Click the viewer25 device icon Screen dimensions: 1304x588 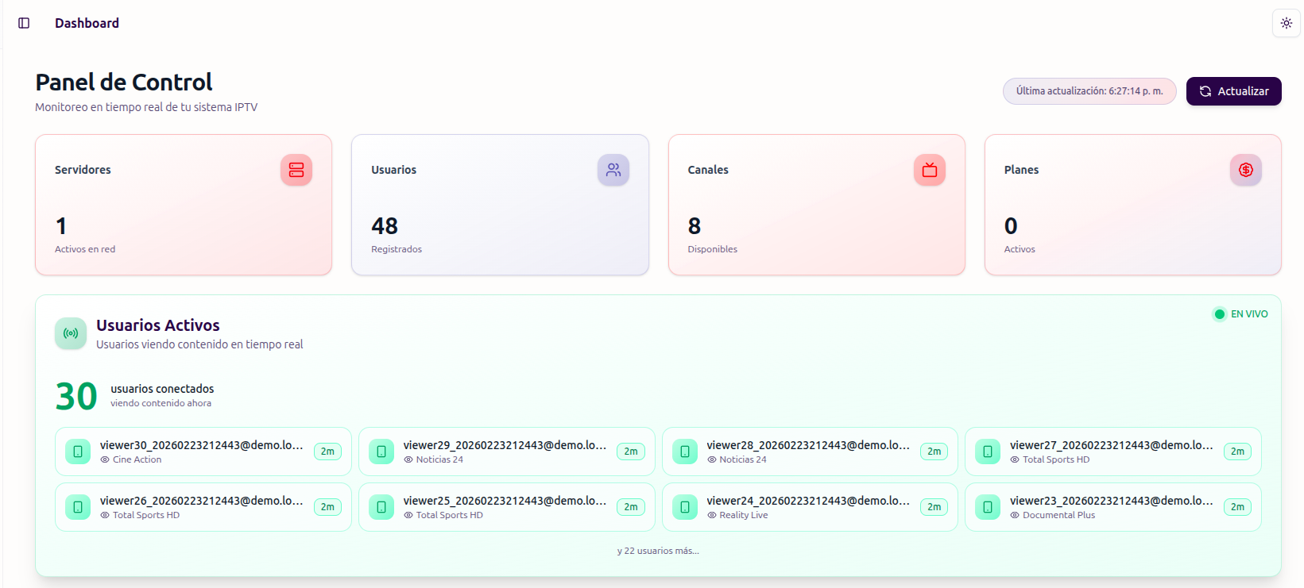tap(381, 507)
